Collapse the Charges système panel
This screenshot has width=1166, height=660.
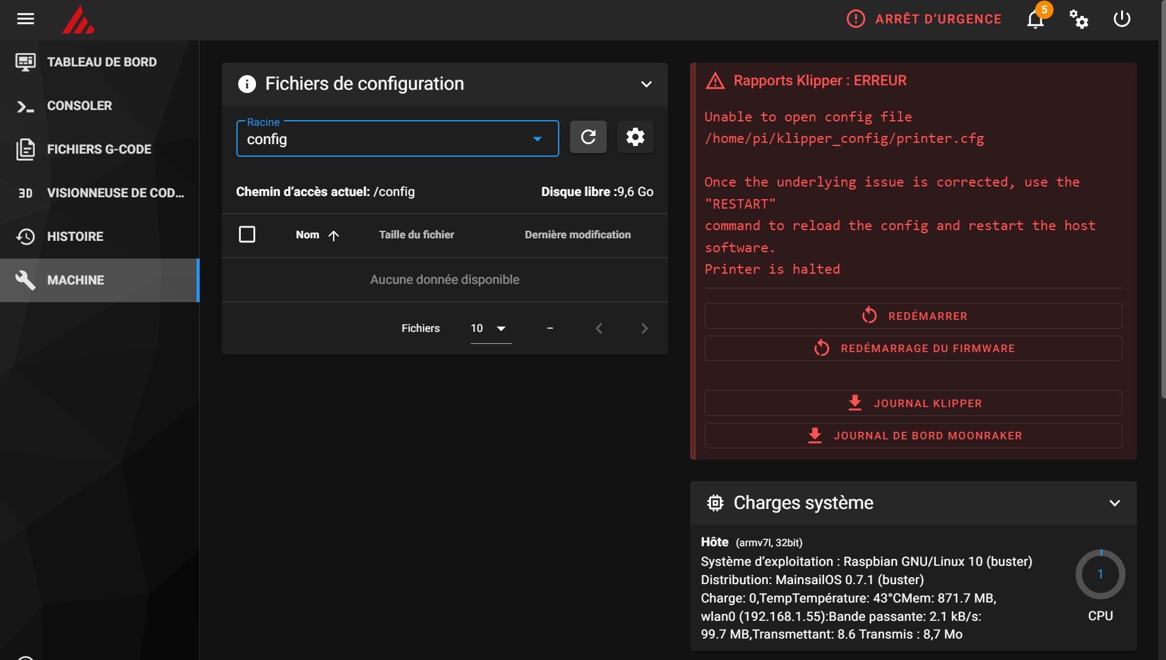1115,503
